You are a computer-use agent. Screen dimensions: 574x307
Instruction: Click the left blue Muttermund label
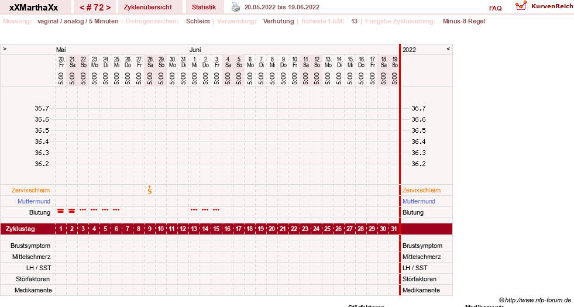[34, 201]
